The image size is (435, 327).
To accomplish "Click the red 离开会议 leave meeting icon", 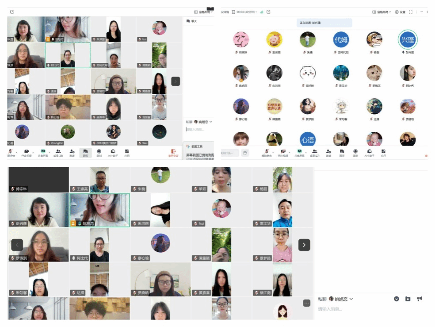I will click(173, 152).
